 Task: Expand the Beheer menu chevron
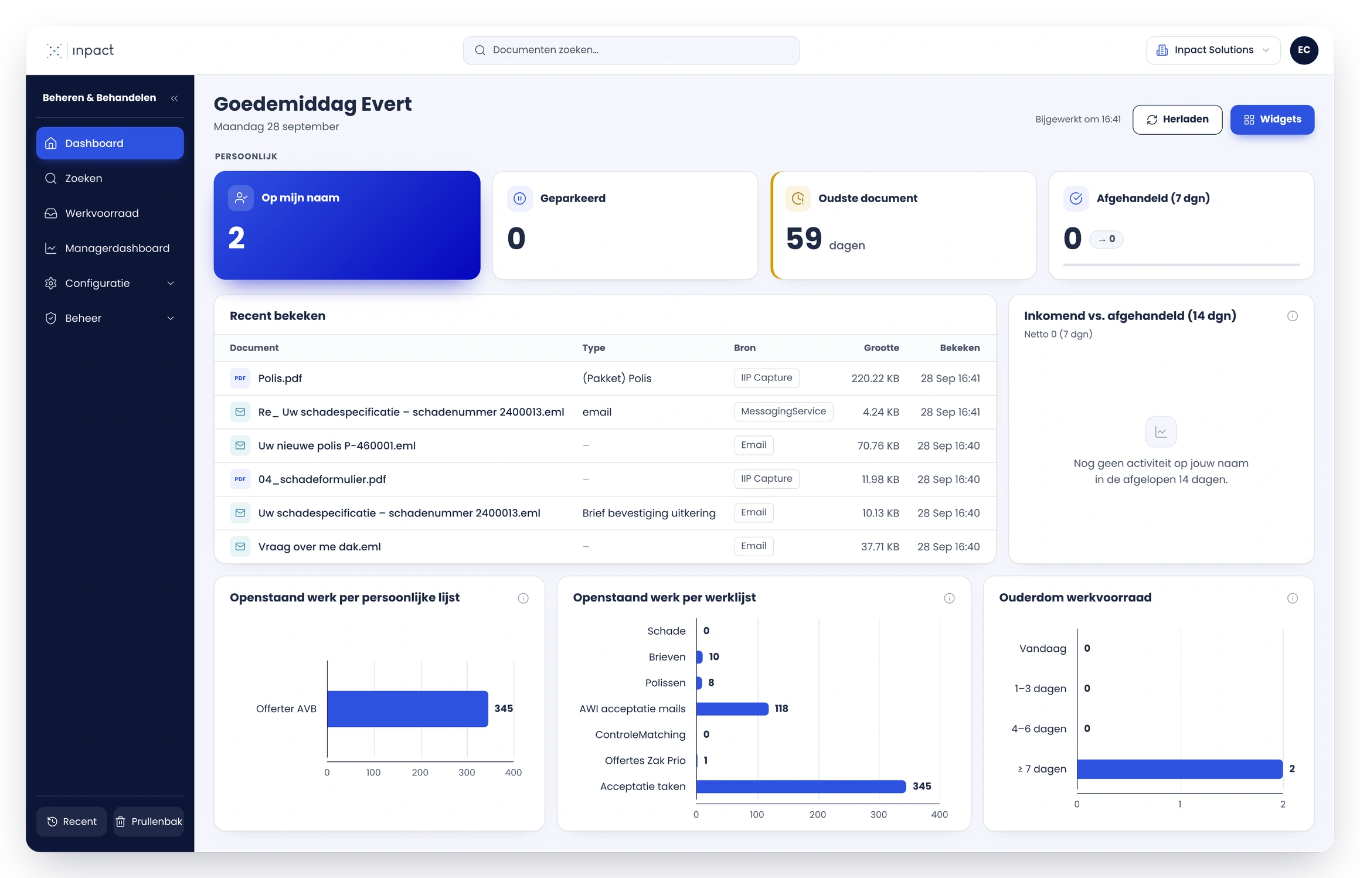click(x=171, y=319)
